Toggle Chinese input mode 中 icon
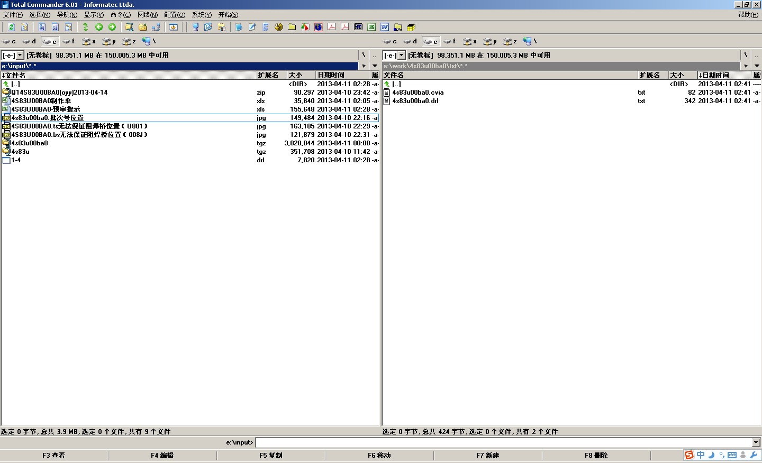This screenshot has width=762, height=463. click(x=701, y=455)
